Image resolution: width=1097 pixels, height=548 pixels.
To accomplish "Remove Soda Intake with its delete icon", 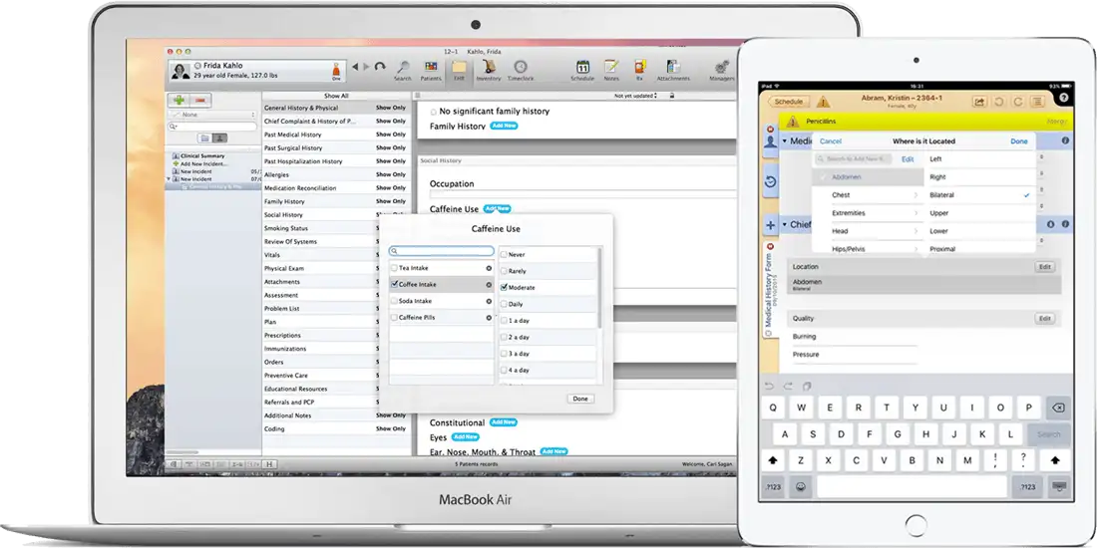I will pos(489,301).
